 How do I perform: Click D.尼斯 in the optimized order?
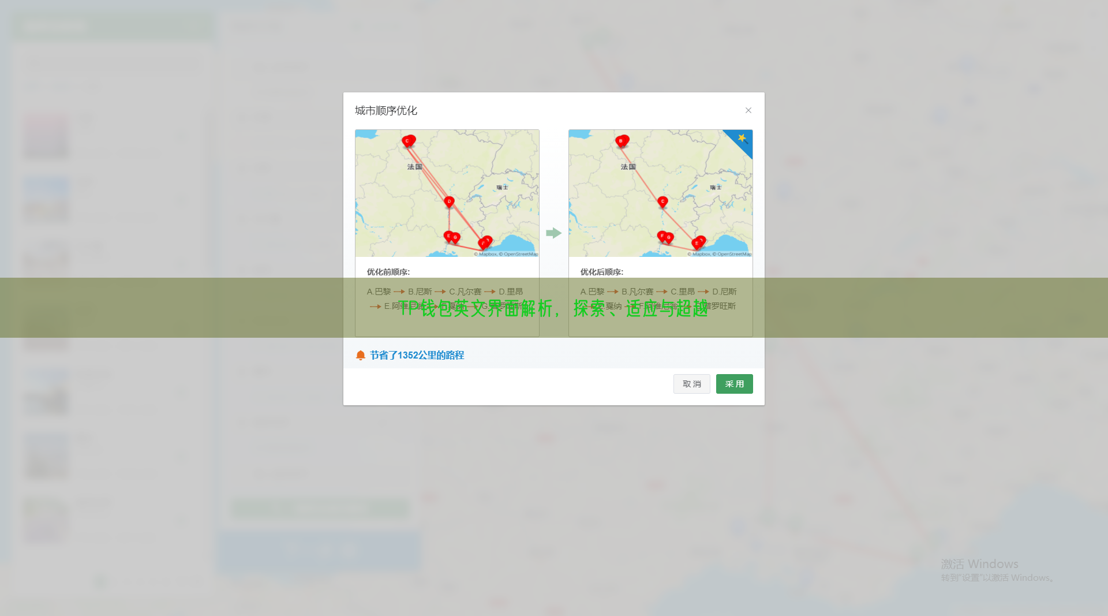724,292
